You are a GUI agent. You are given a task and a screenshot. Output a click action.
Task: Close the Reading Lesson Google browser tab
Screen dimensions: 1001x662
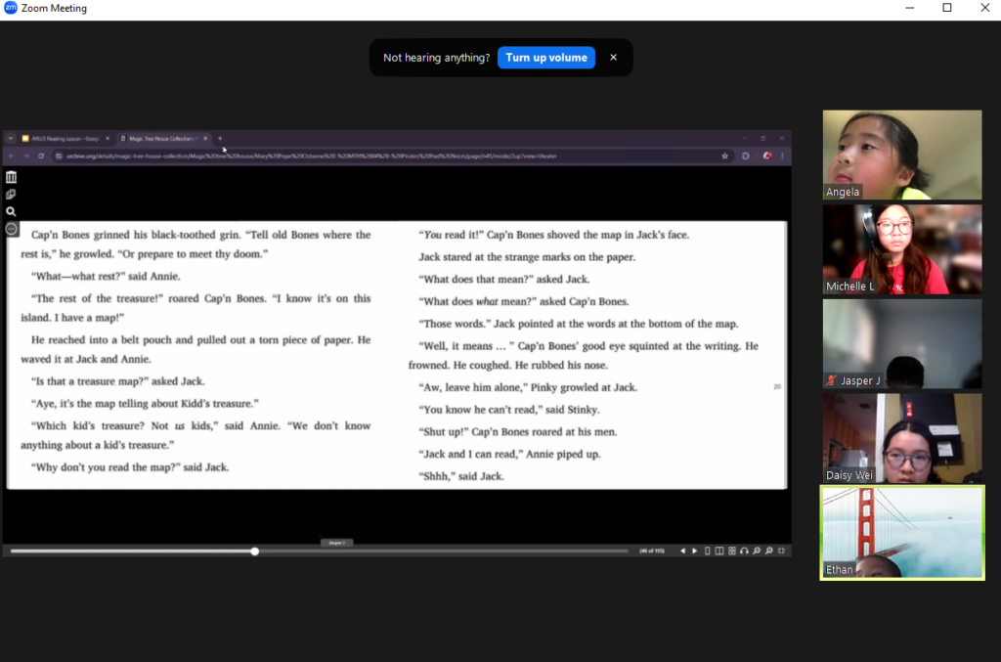108,139
